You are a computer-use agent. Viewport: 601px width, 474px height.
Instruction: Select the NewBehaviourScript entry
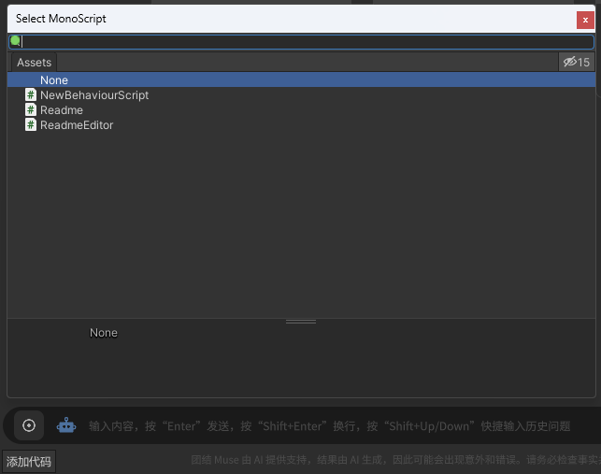point(93,95)
